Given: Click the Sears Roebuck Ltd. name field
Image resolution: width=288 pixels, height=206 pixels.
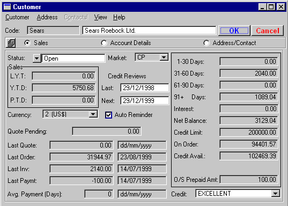Looking at the screenshot, I should pyautogui.click(x=149, y=31).
